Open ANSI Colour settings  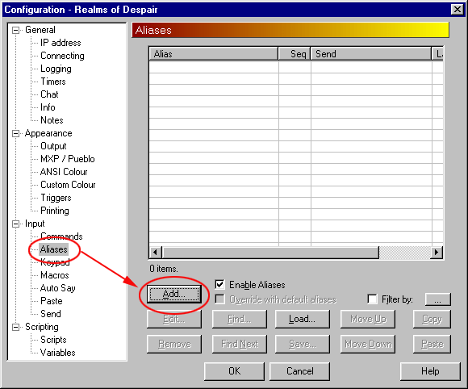[64, 172]
